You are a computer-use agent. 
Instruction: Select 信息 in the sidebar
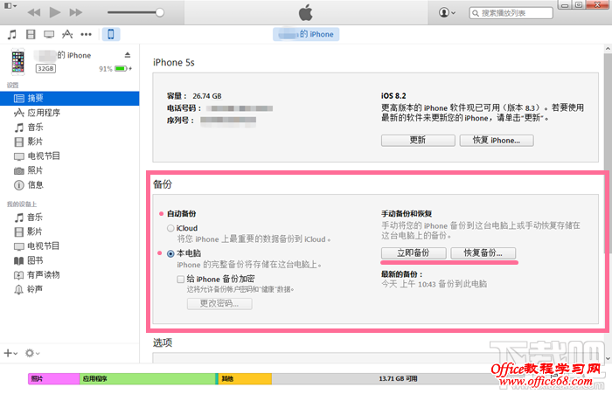click(69, 185)
